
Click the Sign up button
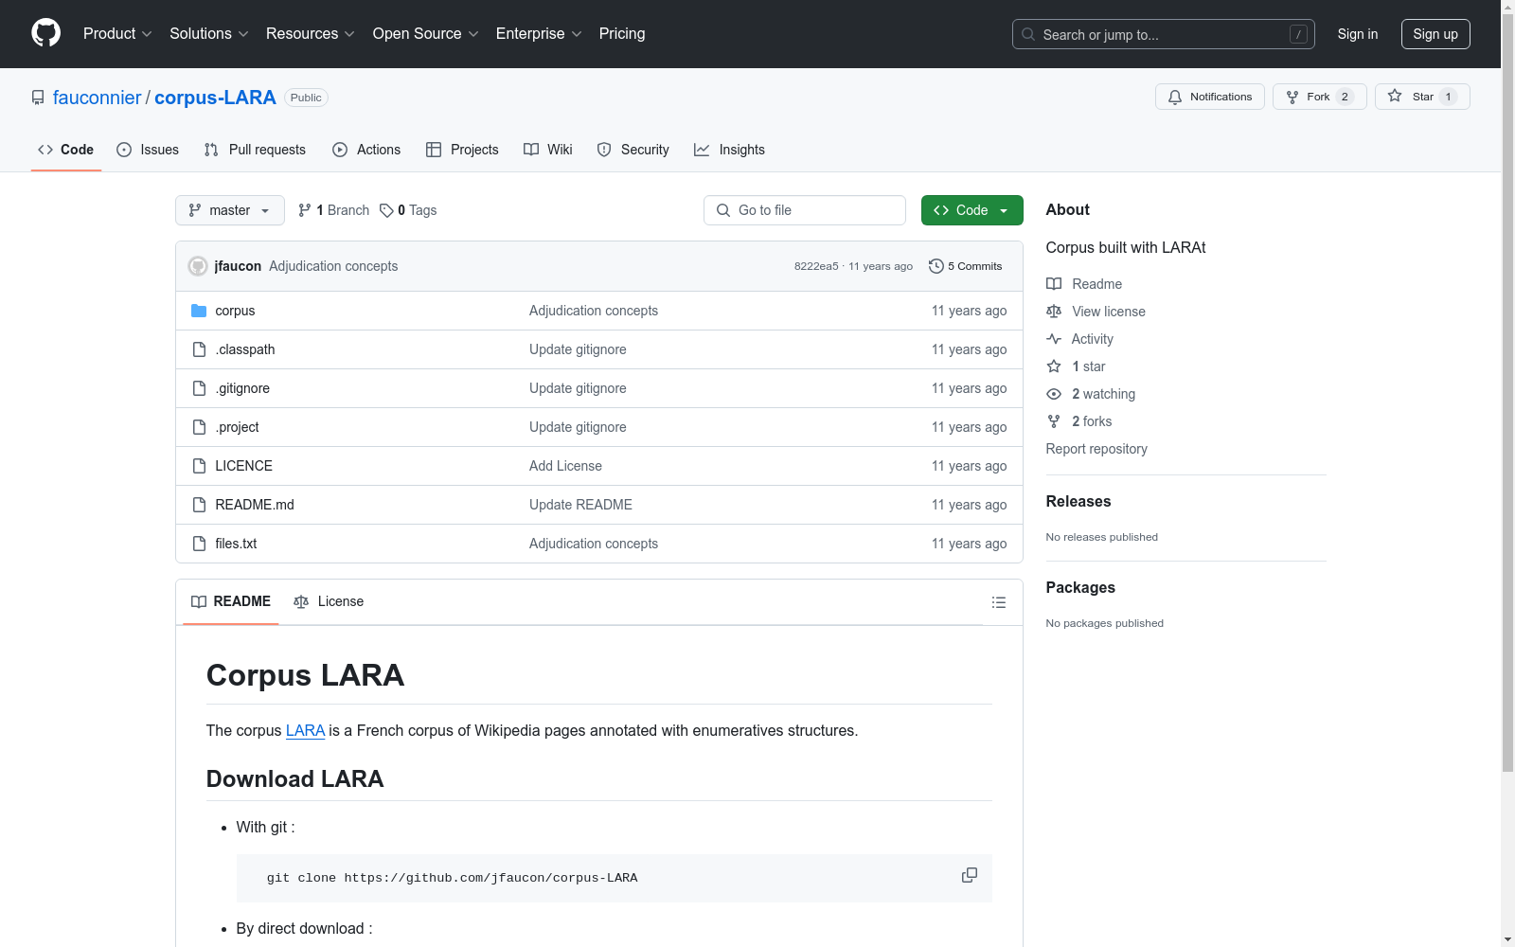(x=1435, y=34)
